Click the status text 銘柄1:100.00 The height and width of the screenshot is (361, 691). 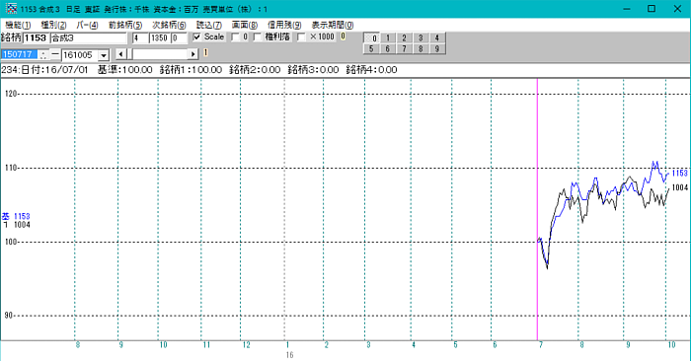191,70
